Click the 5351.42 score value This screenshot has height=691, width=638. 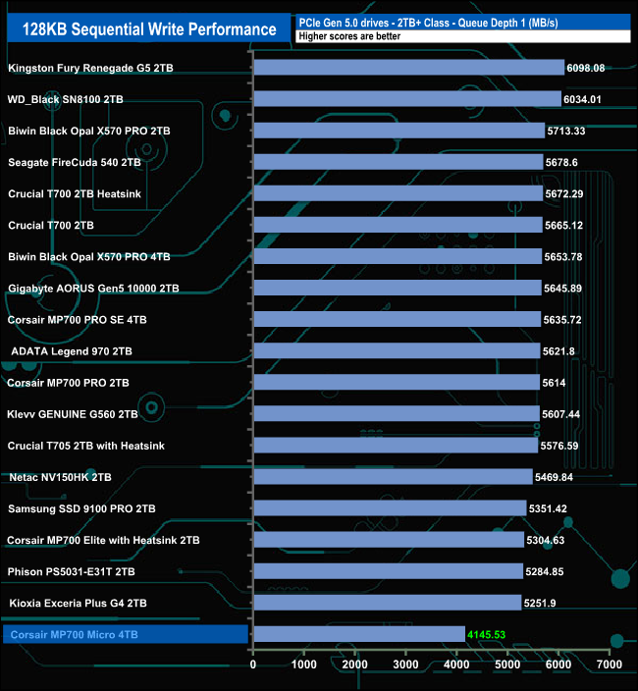point(548,508)
